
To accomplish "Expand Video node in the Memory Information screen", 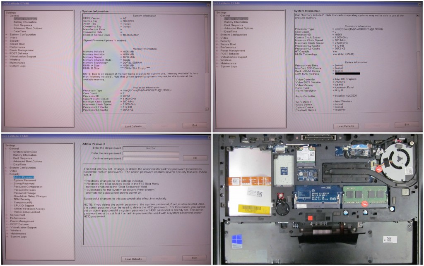I will (x=7, y=38).
